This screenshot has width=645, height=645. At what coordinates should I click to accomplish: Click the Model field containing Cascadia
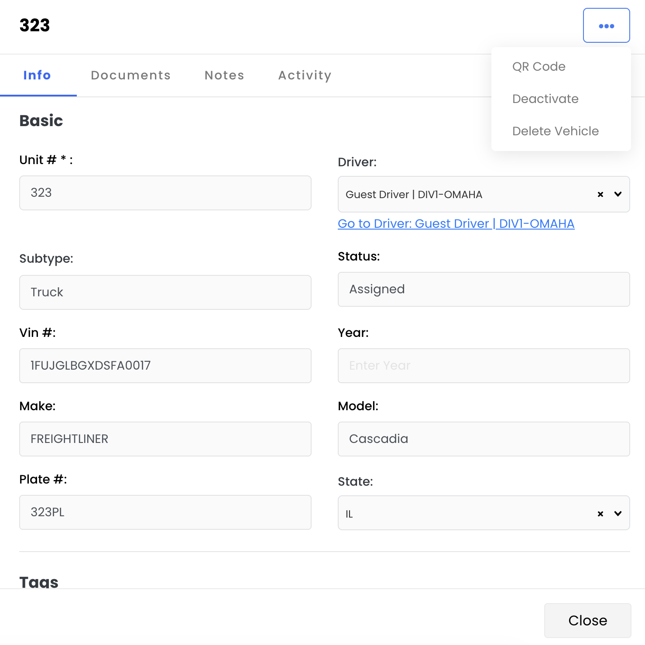[484, 439]
